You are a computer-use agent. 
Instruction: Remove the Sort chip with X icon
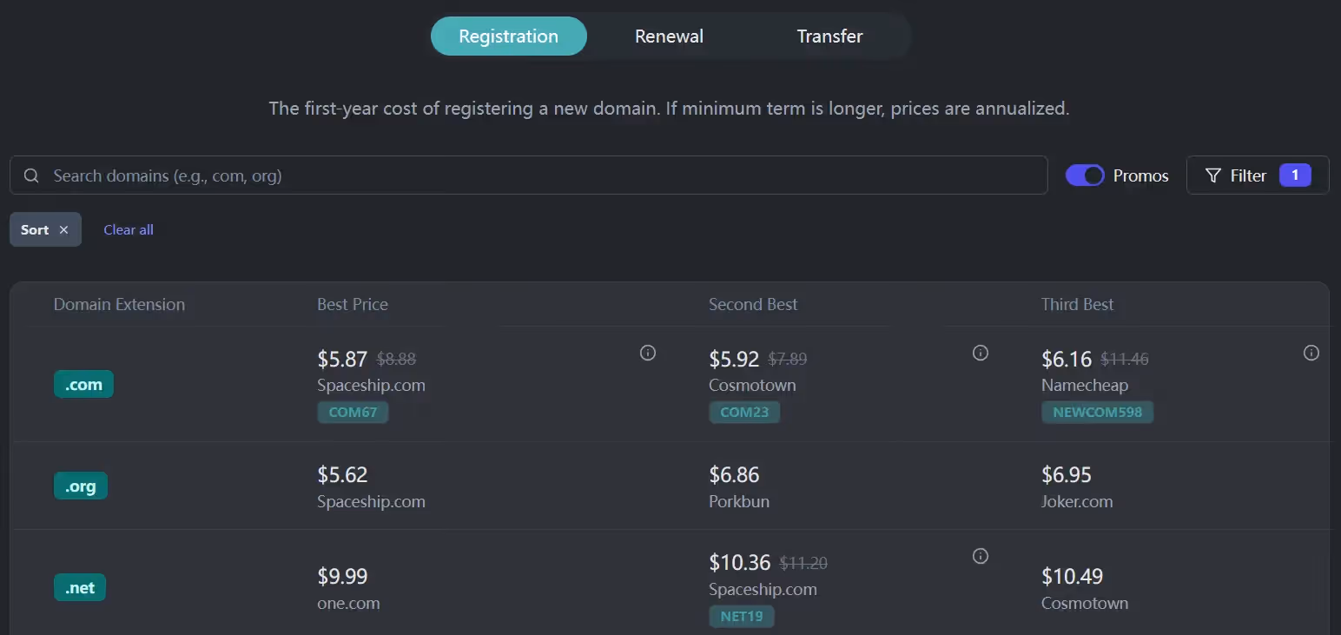coord(63,230)
